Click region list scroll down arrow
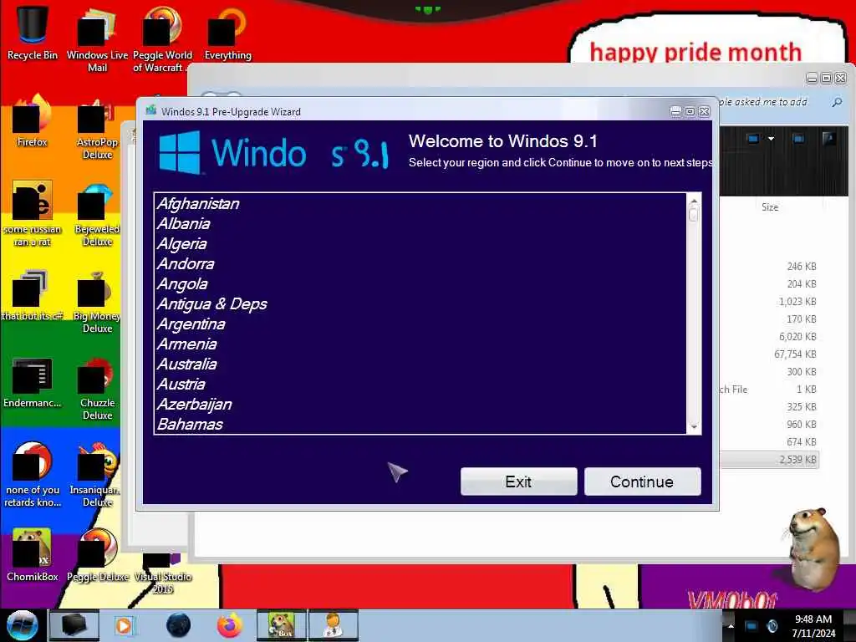Image resolution: width=856 pixels, height=642 pixels. click(x=694, y=427)
